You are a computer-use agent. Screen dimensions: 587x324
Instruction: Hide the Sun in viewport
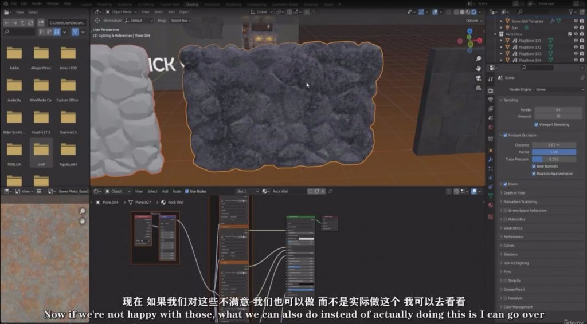[x=576, y=27]
